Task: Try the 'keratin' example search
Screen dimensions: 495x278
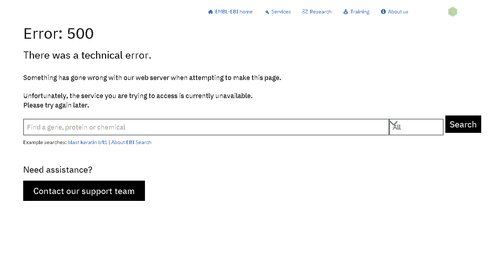Action: pos(88,142)
